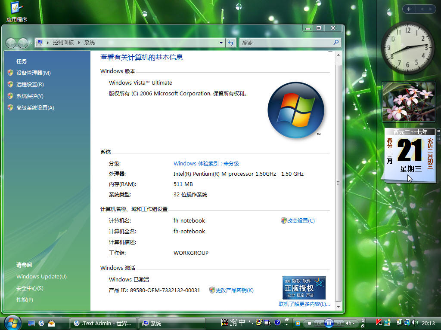Skip to next track in media toolbar

coord(339,323)
